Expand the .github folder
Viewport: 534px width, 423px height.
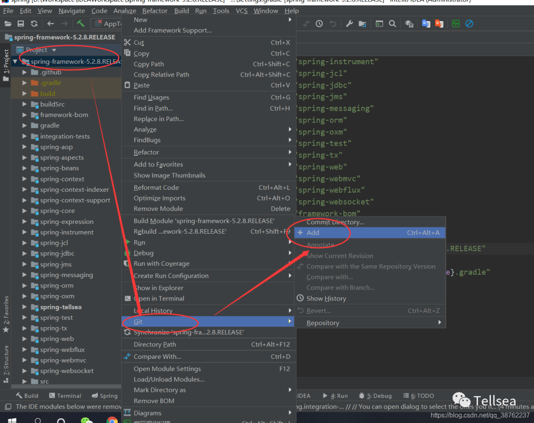25,72
